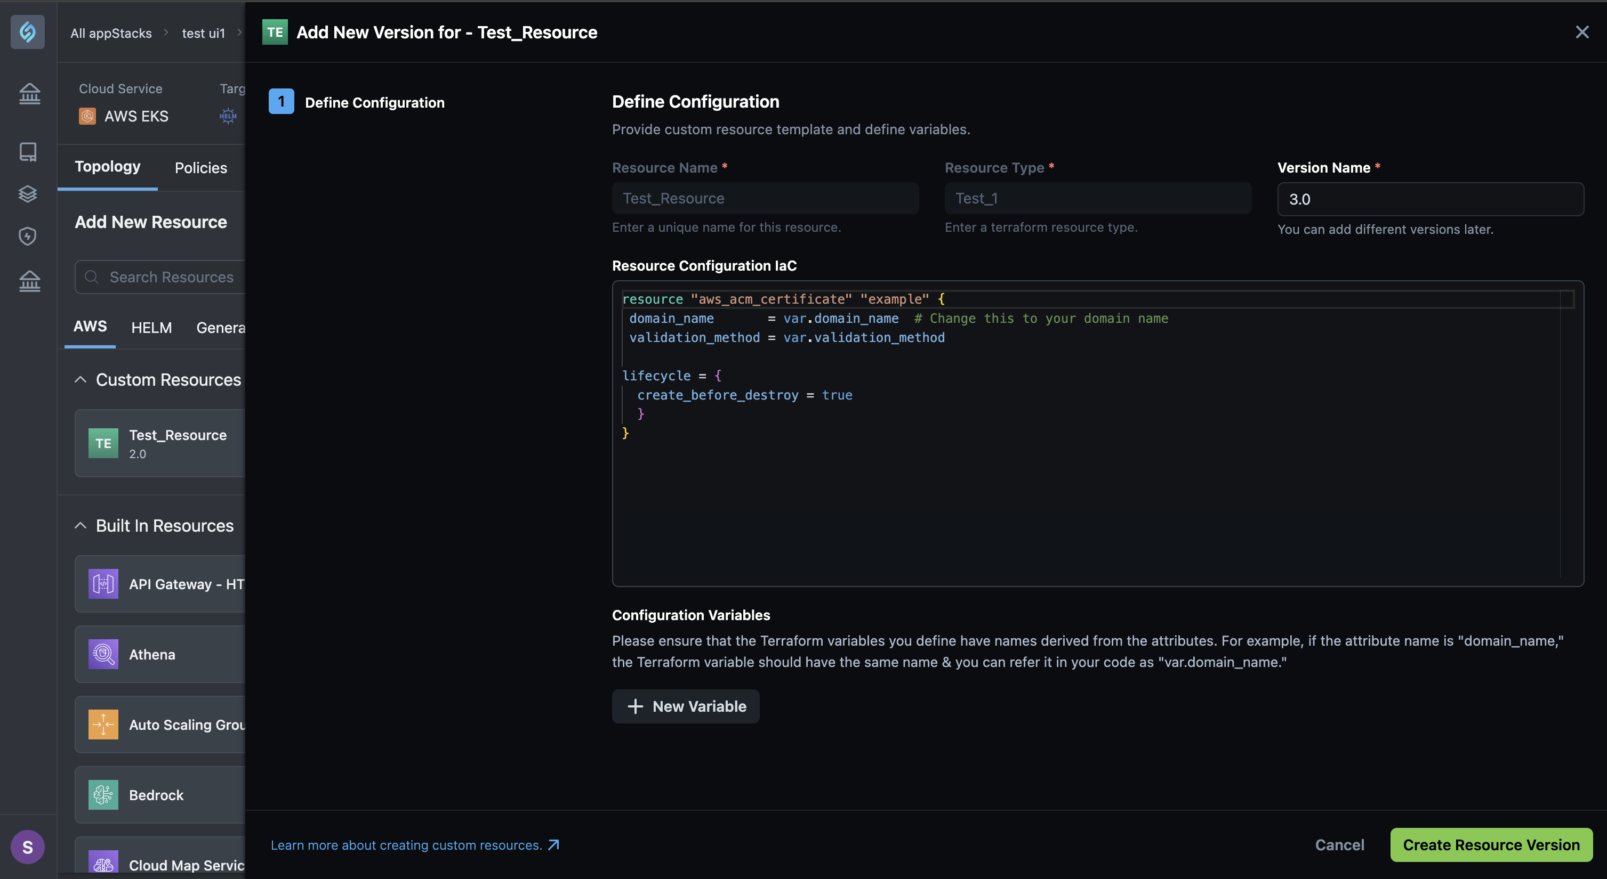
Task: Click the 'create_before_destroy' code line
Action: (x=744, y=395)
